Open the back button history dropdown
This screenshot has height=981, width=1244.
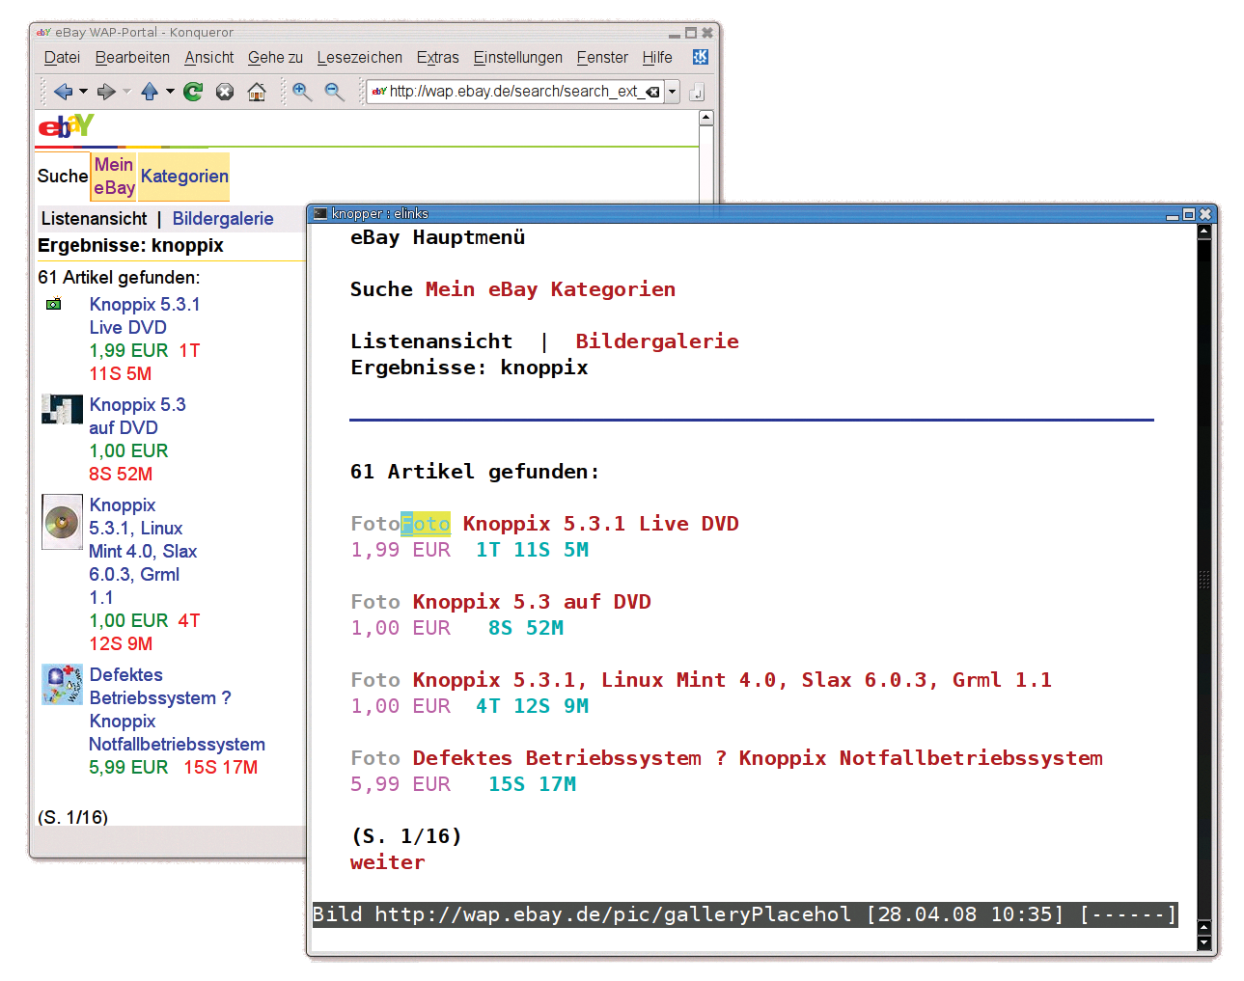(83, 92)
